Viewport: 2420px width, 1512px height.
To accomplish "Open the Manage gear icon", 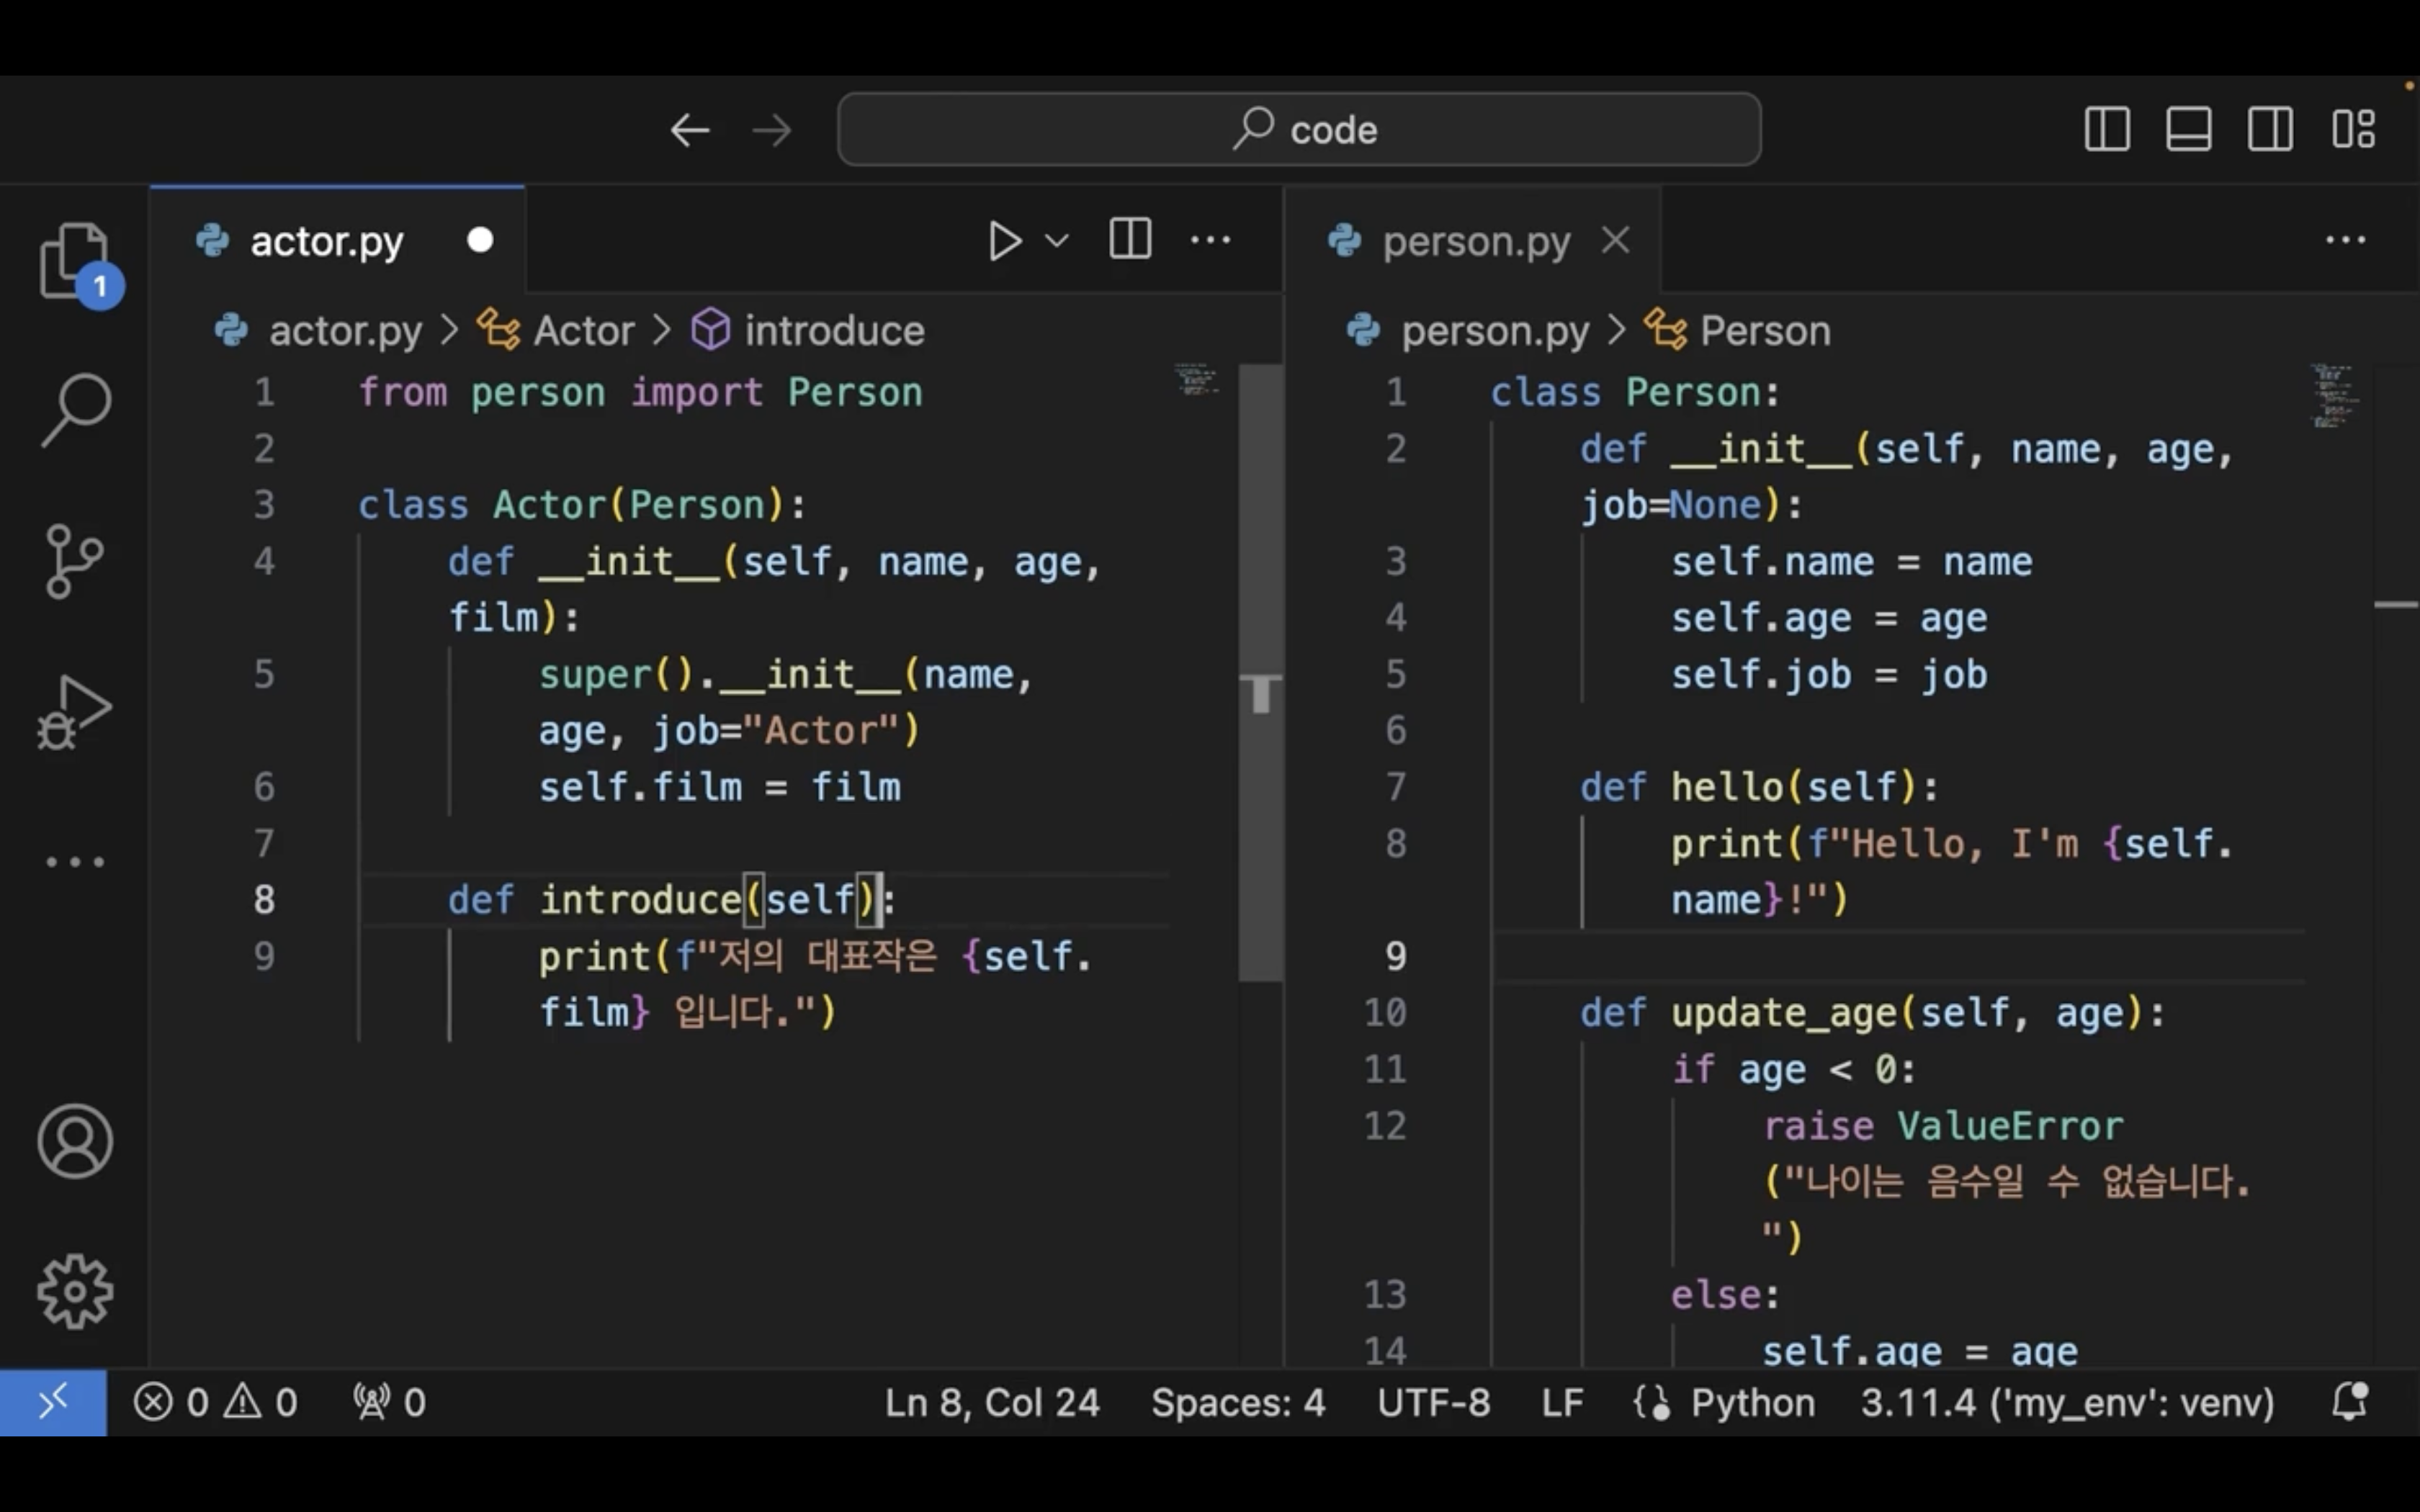I will (75, 1291).
